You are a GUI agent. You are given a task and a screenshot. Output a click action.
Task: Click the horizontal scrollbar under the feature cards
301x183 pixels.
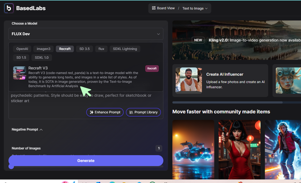click(227, 102)
